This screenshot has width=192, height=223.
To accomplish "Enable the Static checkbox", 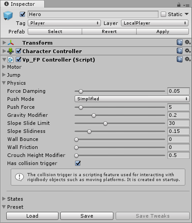I will [163, 14].
